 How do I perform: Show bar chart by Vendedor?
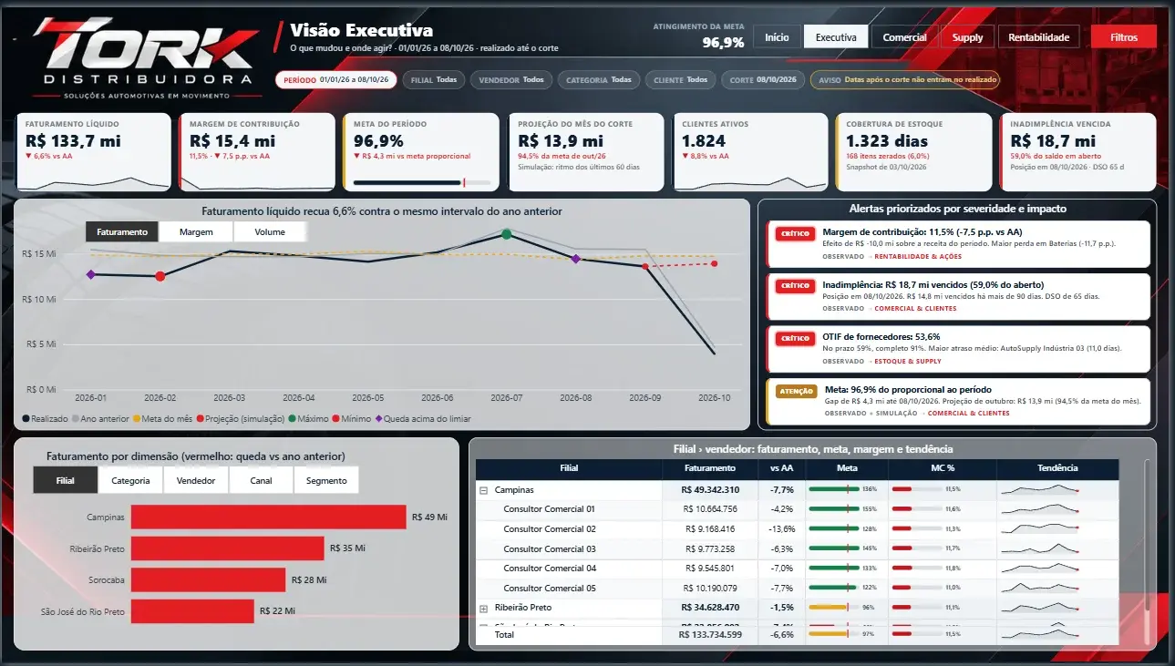pos(196,480)
